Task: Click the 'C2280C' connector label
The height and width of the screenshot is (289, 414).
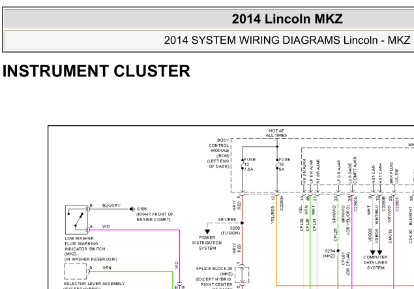Action: (x=397, y=204)
